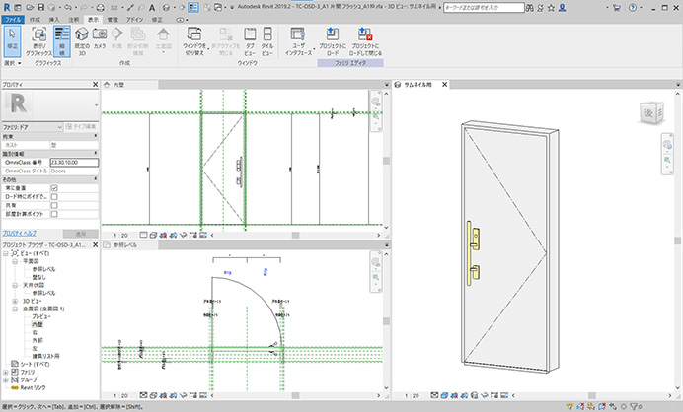Select the Camera (カメラ) tool
Image resolution: width=683 pixels, height=412 pixels.
(x=100, y=37)
